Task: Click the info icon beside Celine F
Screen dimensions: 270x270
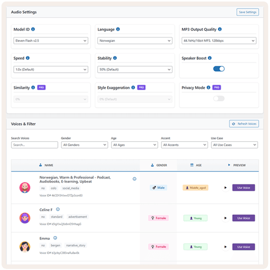Action: (x=58, y=209)
